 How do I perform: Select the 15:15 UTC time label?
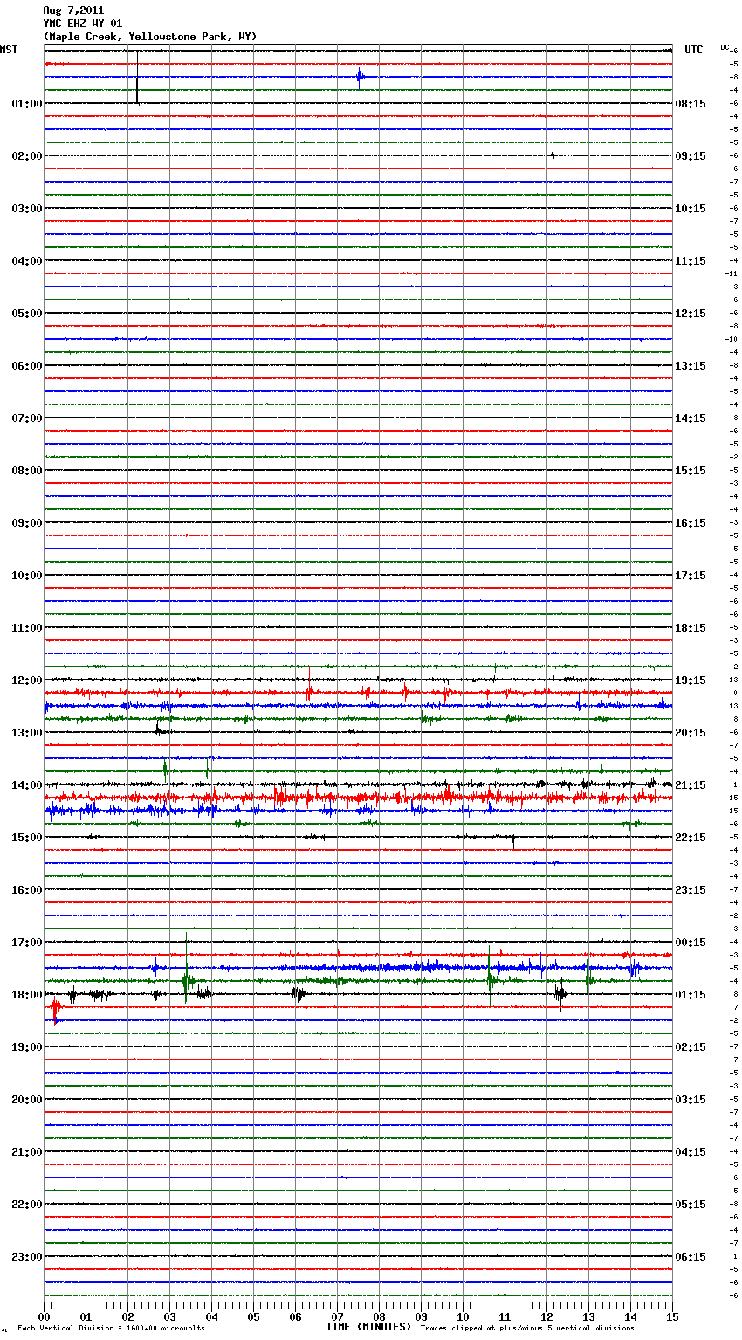click(690, 471)
